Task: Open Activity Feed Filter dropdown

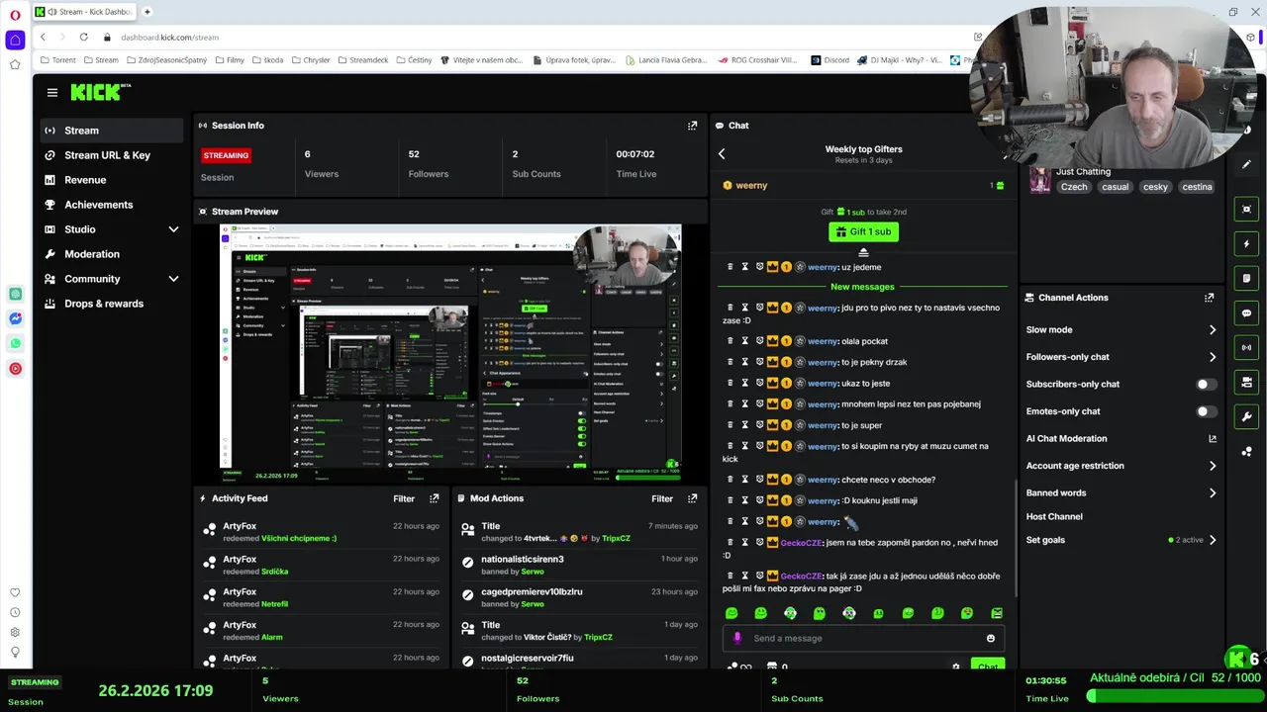Action: (x=404, y=498)
